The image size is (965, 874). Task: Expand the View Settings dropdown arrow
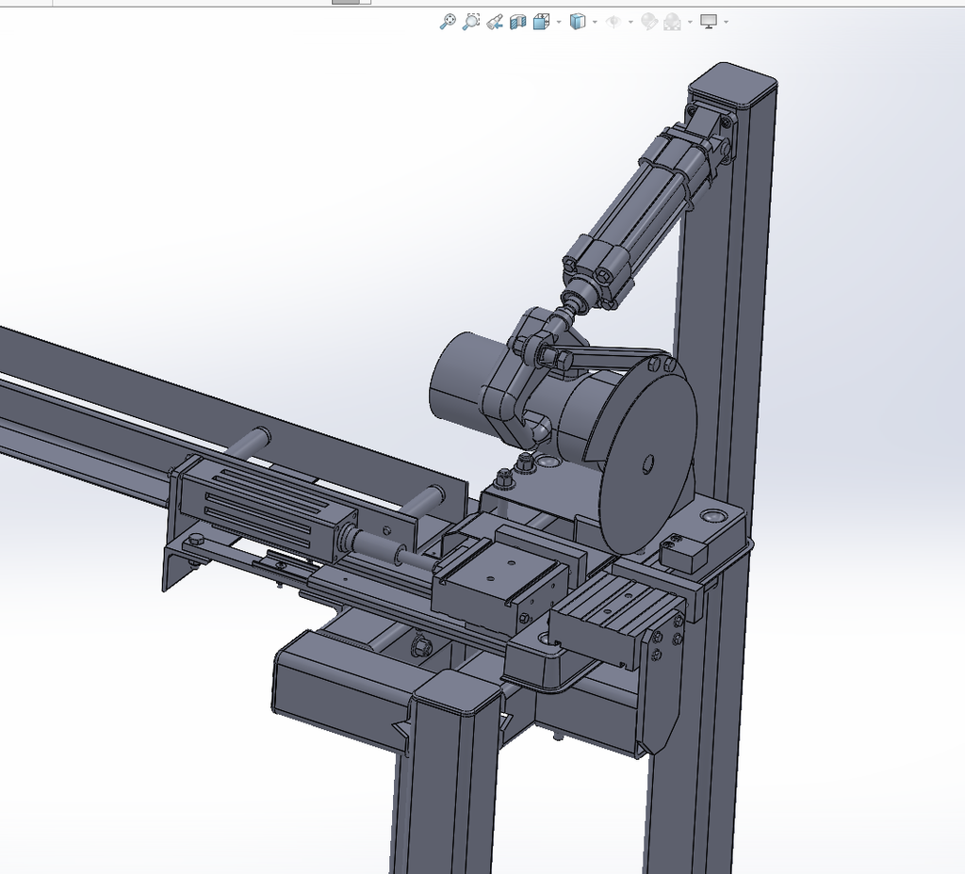727,23
